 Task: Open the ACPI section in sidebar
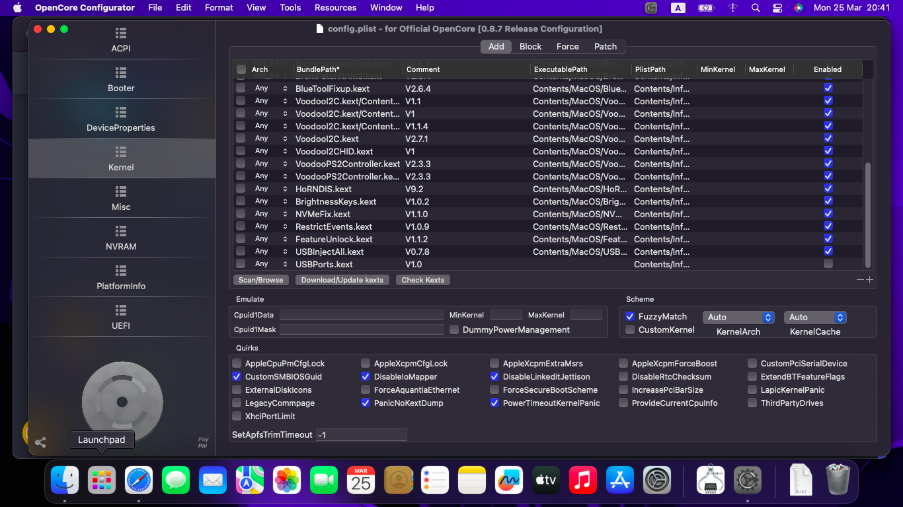point(121,40)
